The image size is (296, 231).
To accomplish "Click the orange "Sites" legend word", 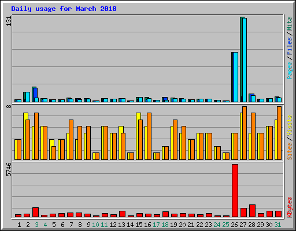I will pyautogui.click(x=290, y=151).
